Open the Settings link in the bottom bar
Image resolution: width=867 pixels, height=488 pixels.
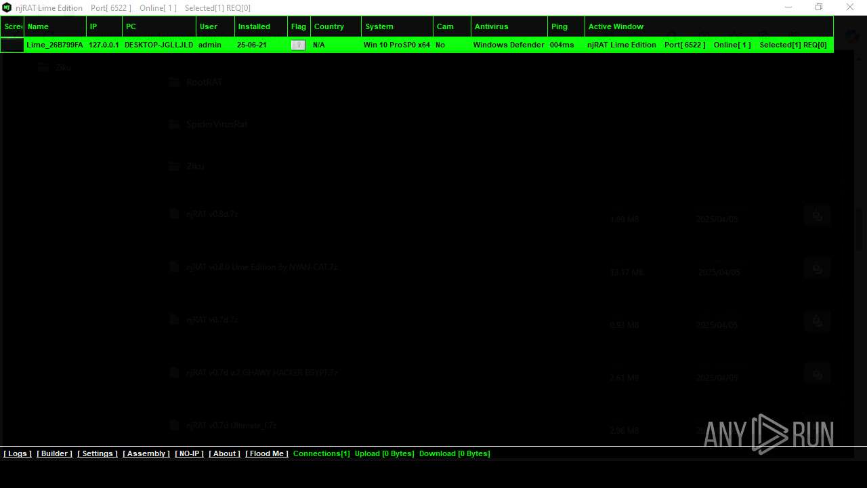[x=98, y=453]
